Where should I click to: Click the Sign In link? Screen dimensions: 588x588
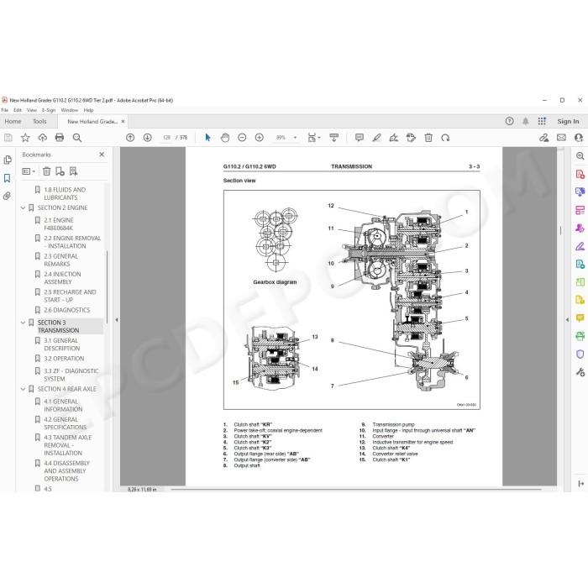point(568,122)
